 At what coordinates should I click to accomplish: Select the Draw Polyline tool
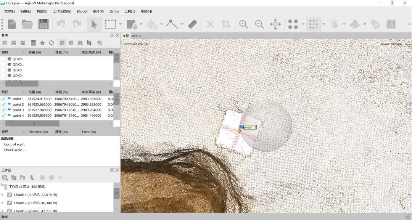tap(172, 24)
